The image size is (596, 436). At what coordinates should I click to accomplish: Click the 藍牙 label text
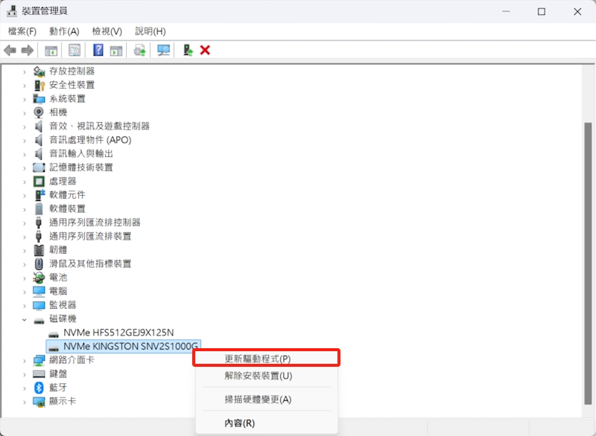tap(58, 388)
